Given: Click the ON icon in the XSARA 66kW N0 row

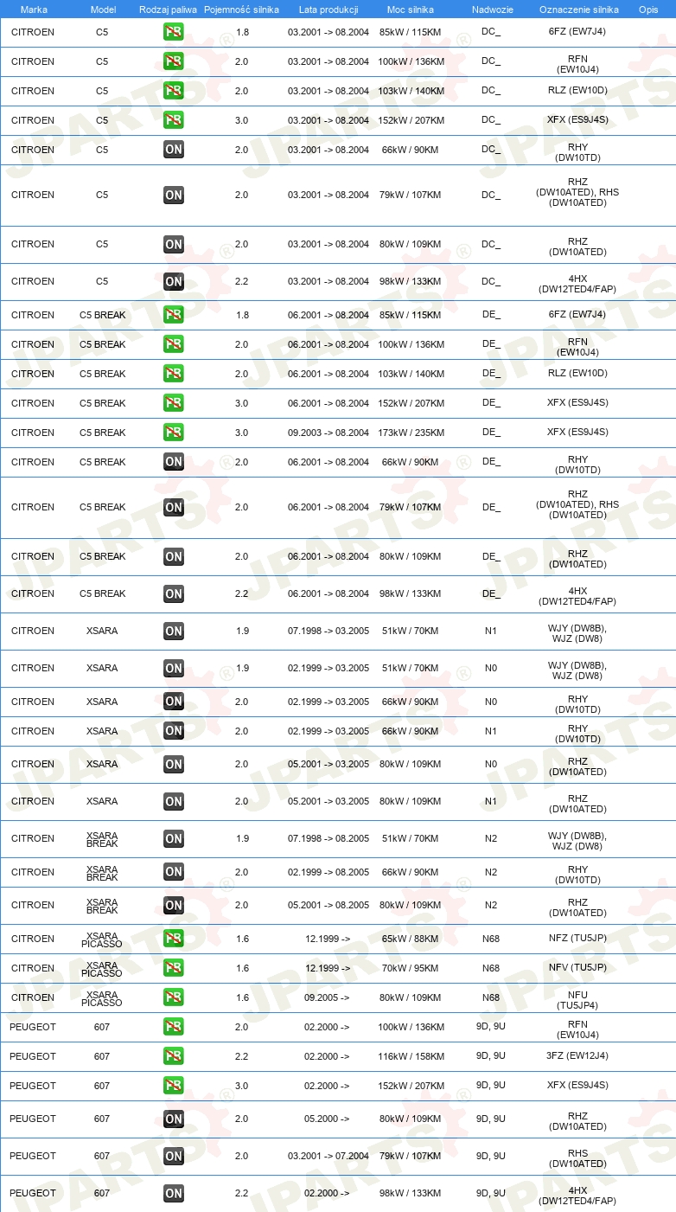Looking at the screenshot, I should (174, 702).
